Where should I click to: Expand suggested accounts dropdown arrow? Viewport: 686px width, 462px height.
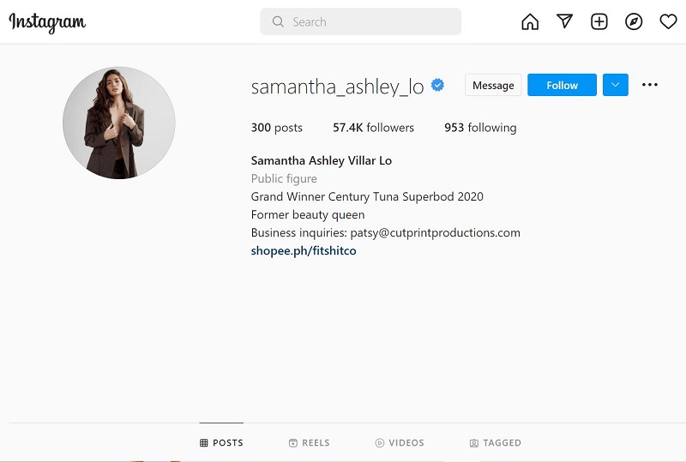click(615, 85)
